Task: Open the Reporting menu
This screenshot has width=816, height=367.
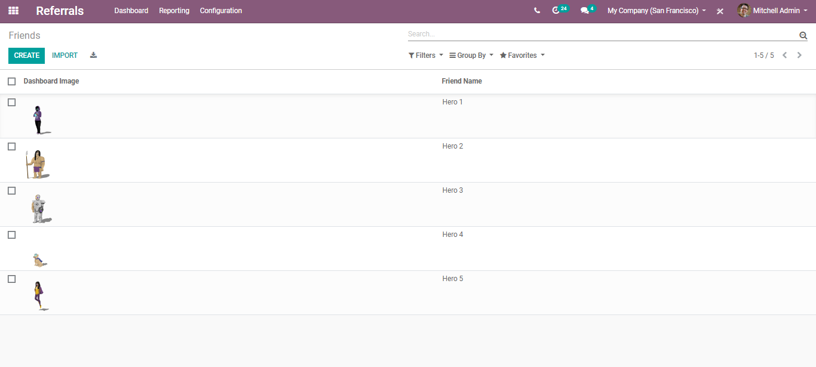Action: [174, 11]
